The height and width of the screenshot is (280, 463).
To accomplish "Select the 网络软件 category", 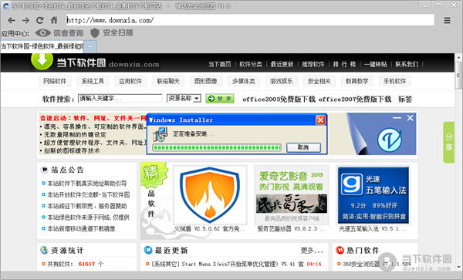I will [x=55, y=81].
